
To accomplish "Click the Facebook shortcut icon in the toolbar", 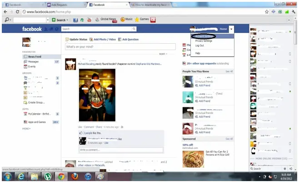I will [75, 20].
